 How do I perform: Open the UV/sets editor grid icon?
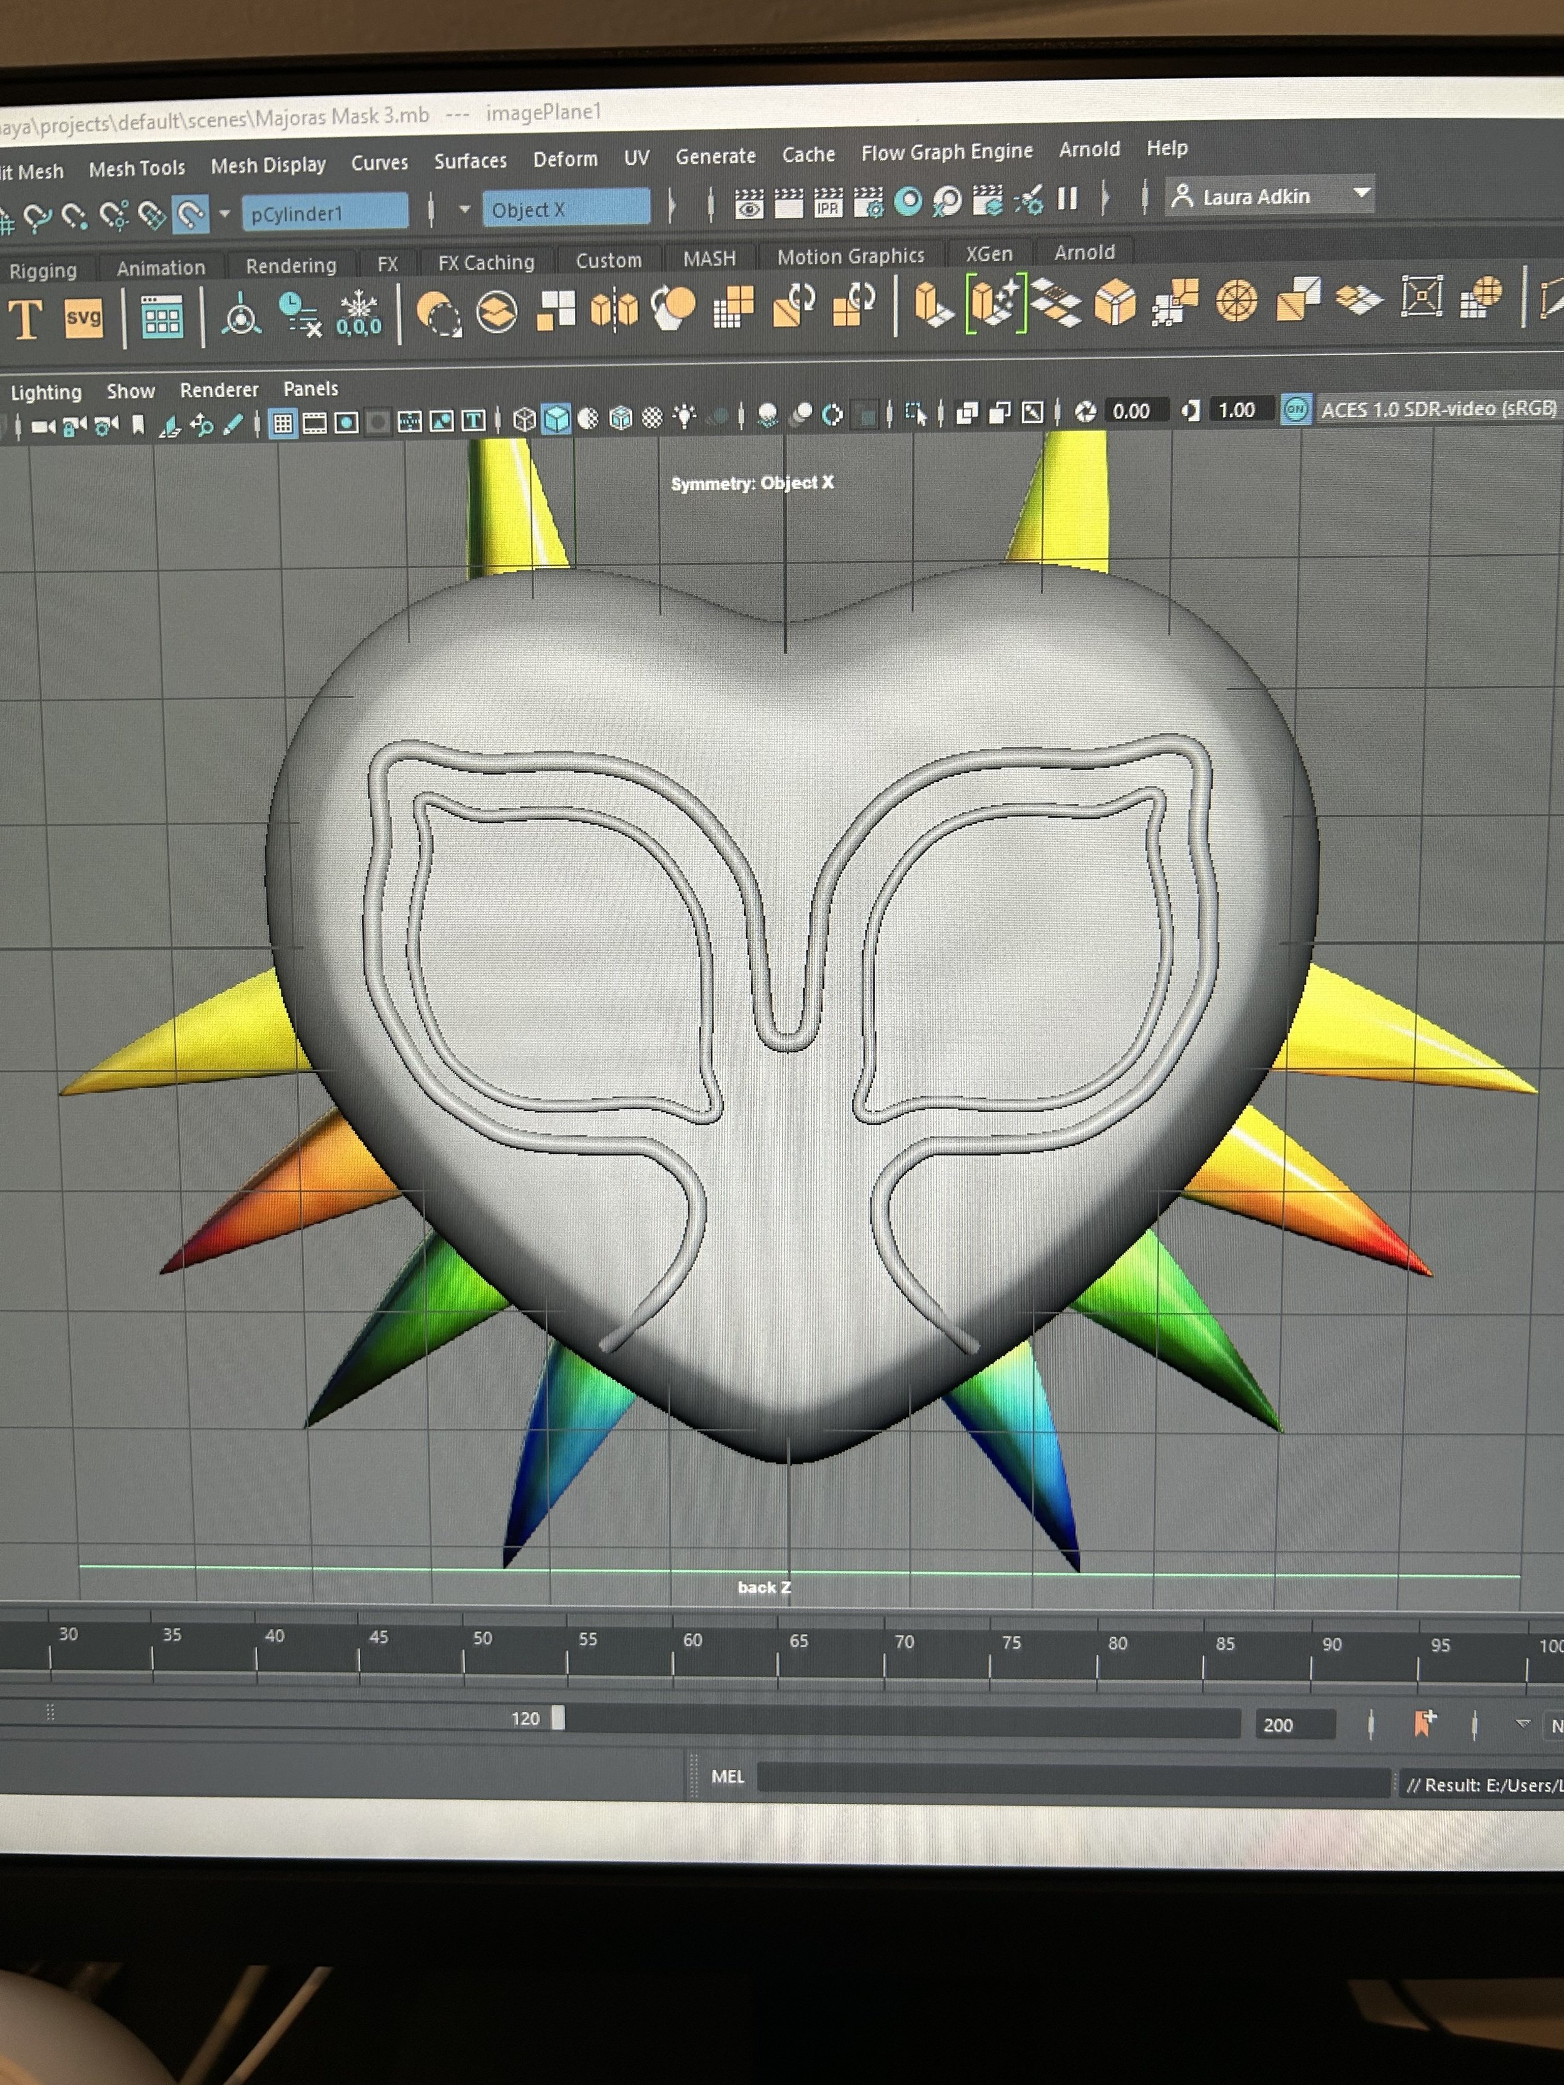click(x=162, y=318)
